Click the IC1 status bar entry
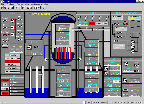Screen dimensions: 144x104 (125, 102)
